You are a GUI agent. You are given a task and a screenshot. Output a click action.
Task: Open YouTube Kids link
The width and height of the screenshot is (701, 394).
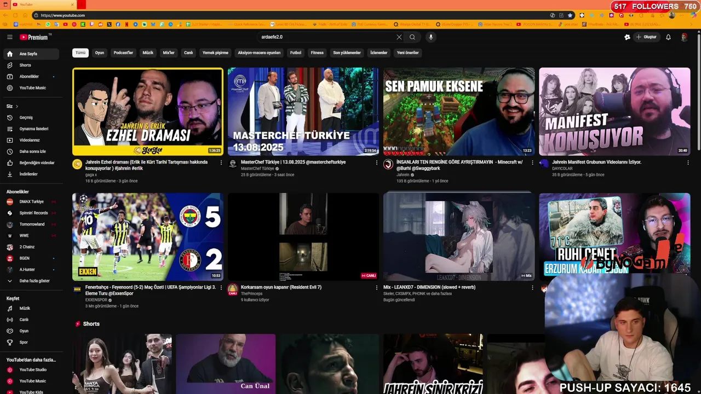point(31,392)
